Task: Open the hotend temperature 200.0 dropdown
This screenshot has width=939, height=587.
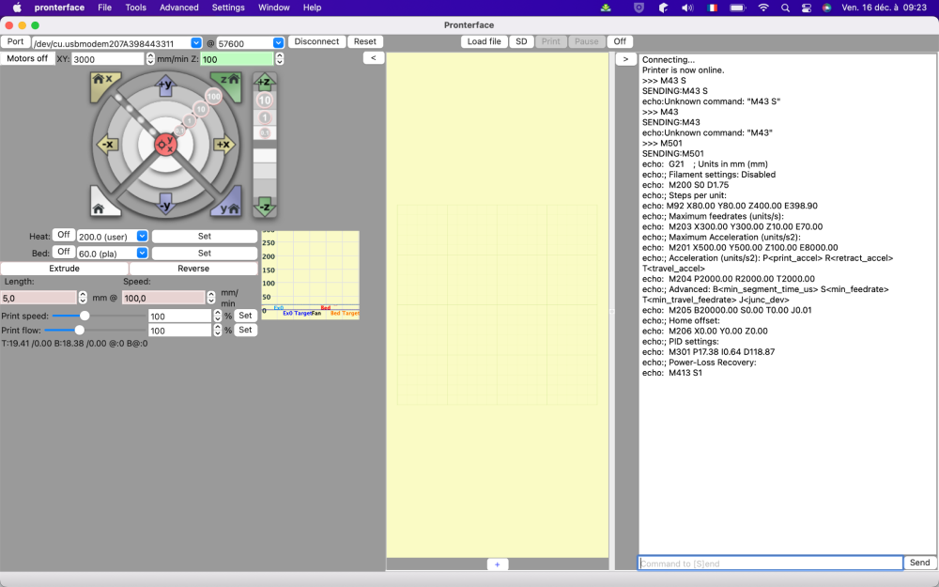Action: [142, 237]
